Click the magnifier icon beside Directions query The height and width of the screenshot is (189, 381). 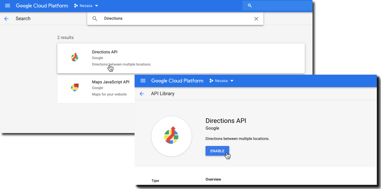tap(95, 19)
